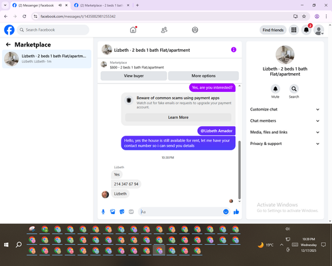Mute the Messenger tab audio icon
This screenshot has height=266, width=332.
pos(60,5)
